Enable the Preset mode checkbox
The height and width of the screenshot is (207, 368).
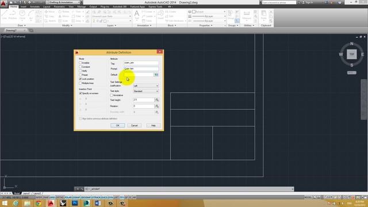coord(80,75)
